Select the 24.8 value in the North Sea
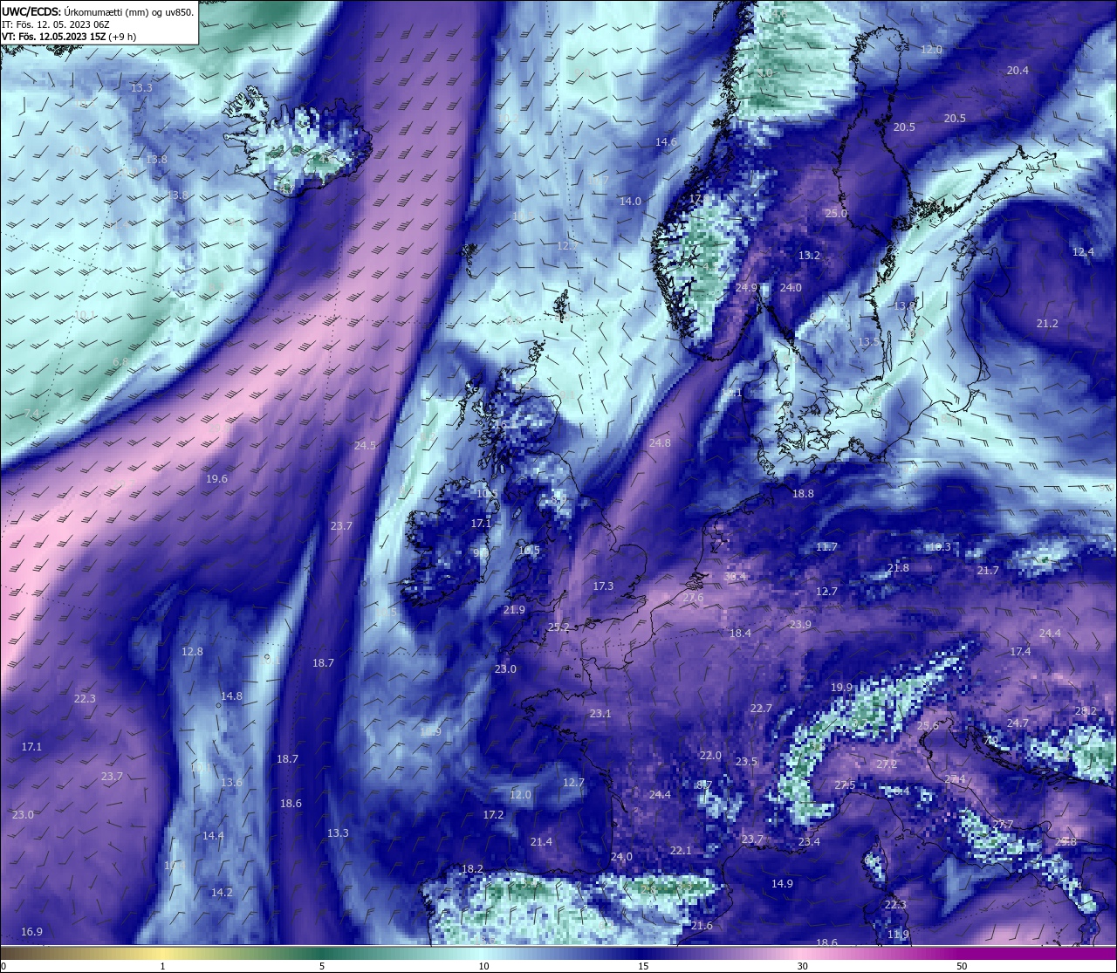1117x973 pixels. tap(660, 443)
